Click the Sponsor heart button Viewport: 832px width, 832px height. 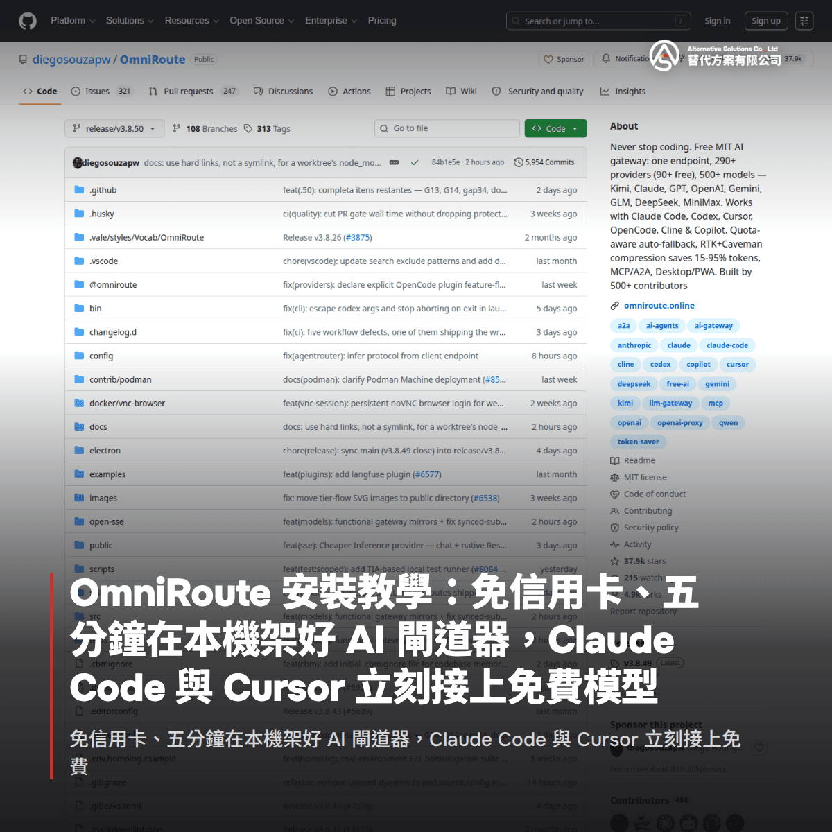[x=564, y=60]
